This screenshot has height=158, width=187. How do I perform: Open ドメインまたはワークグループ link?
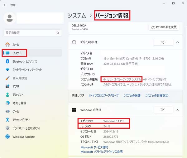(x=103, y=95)
